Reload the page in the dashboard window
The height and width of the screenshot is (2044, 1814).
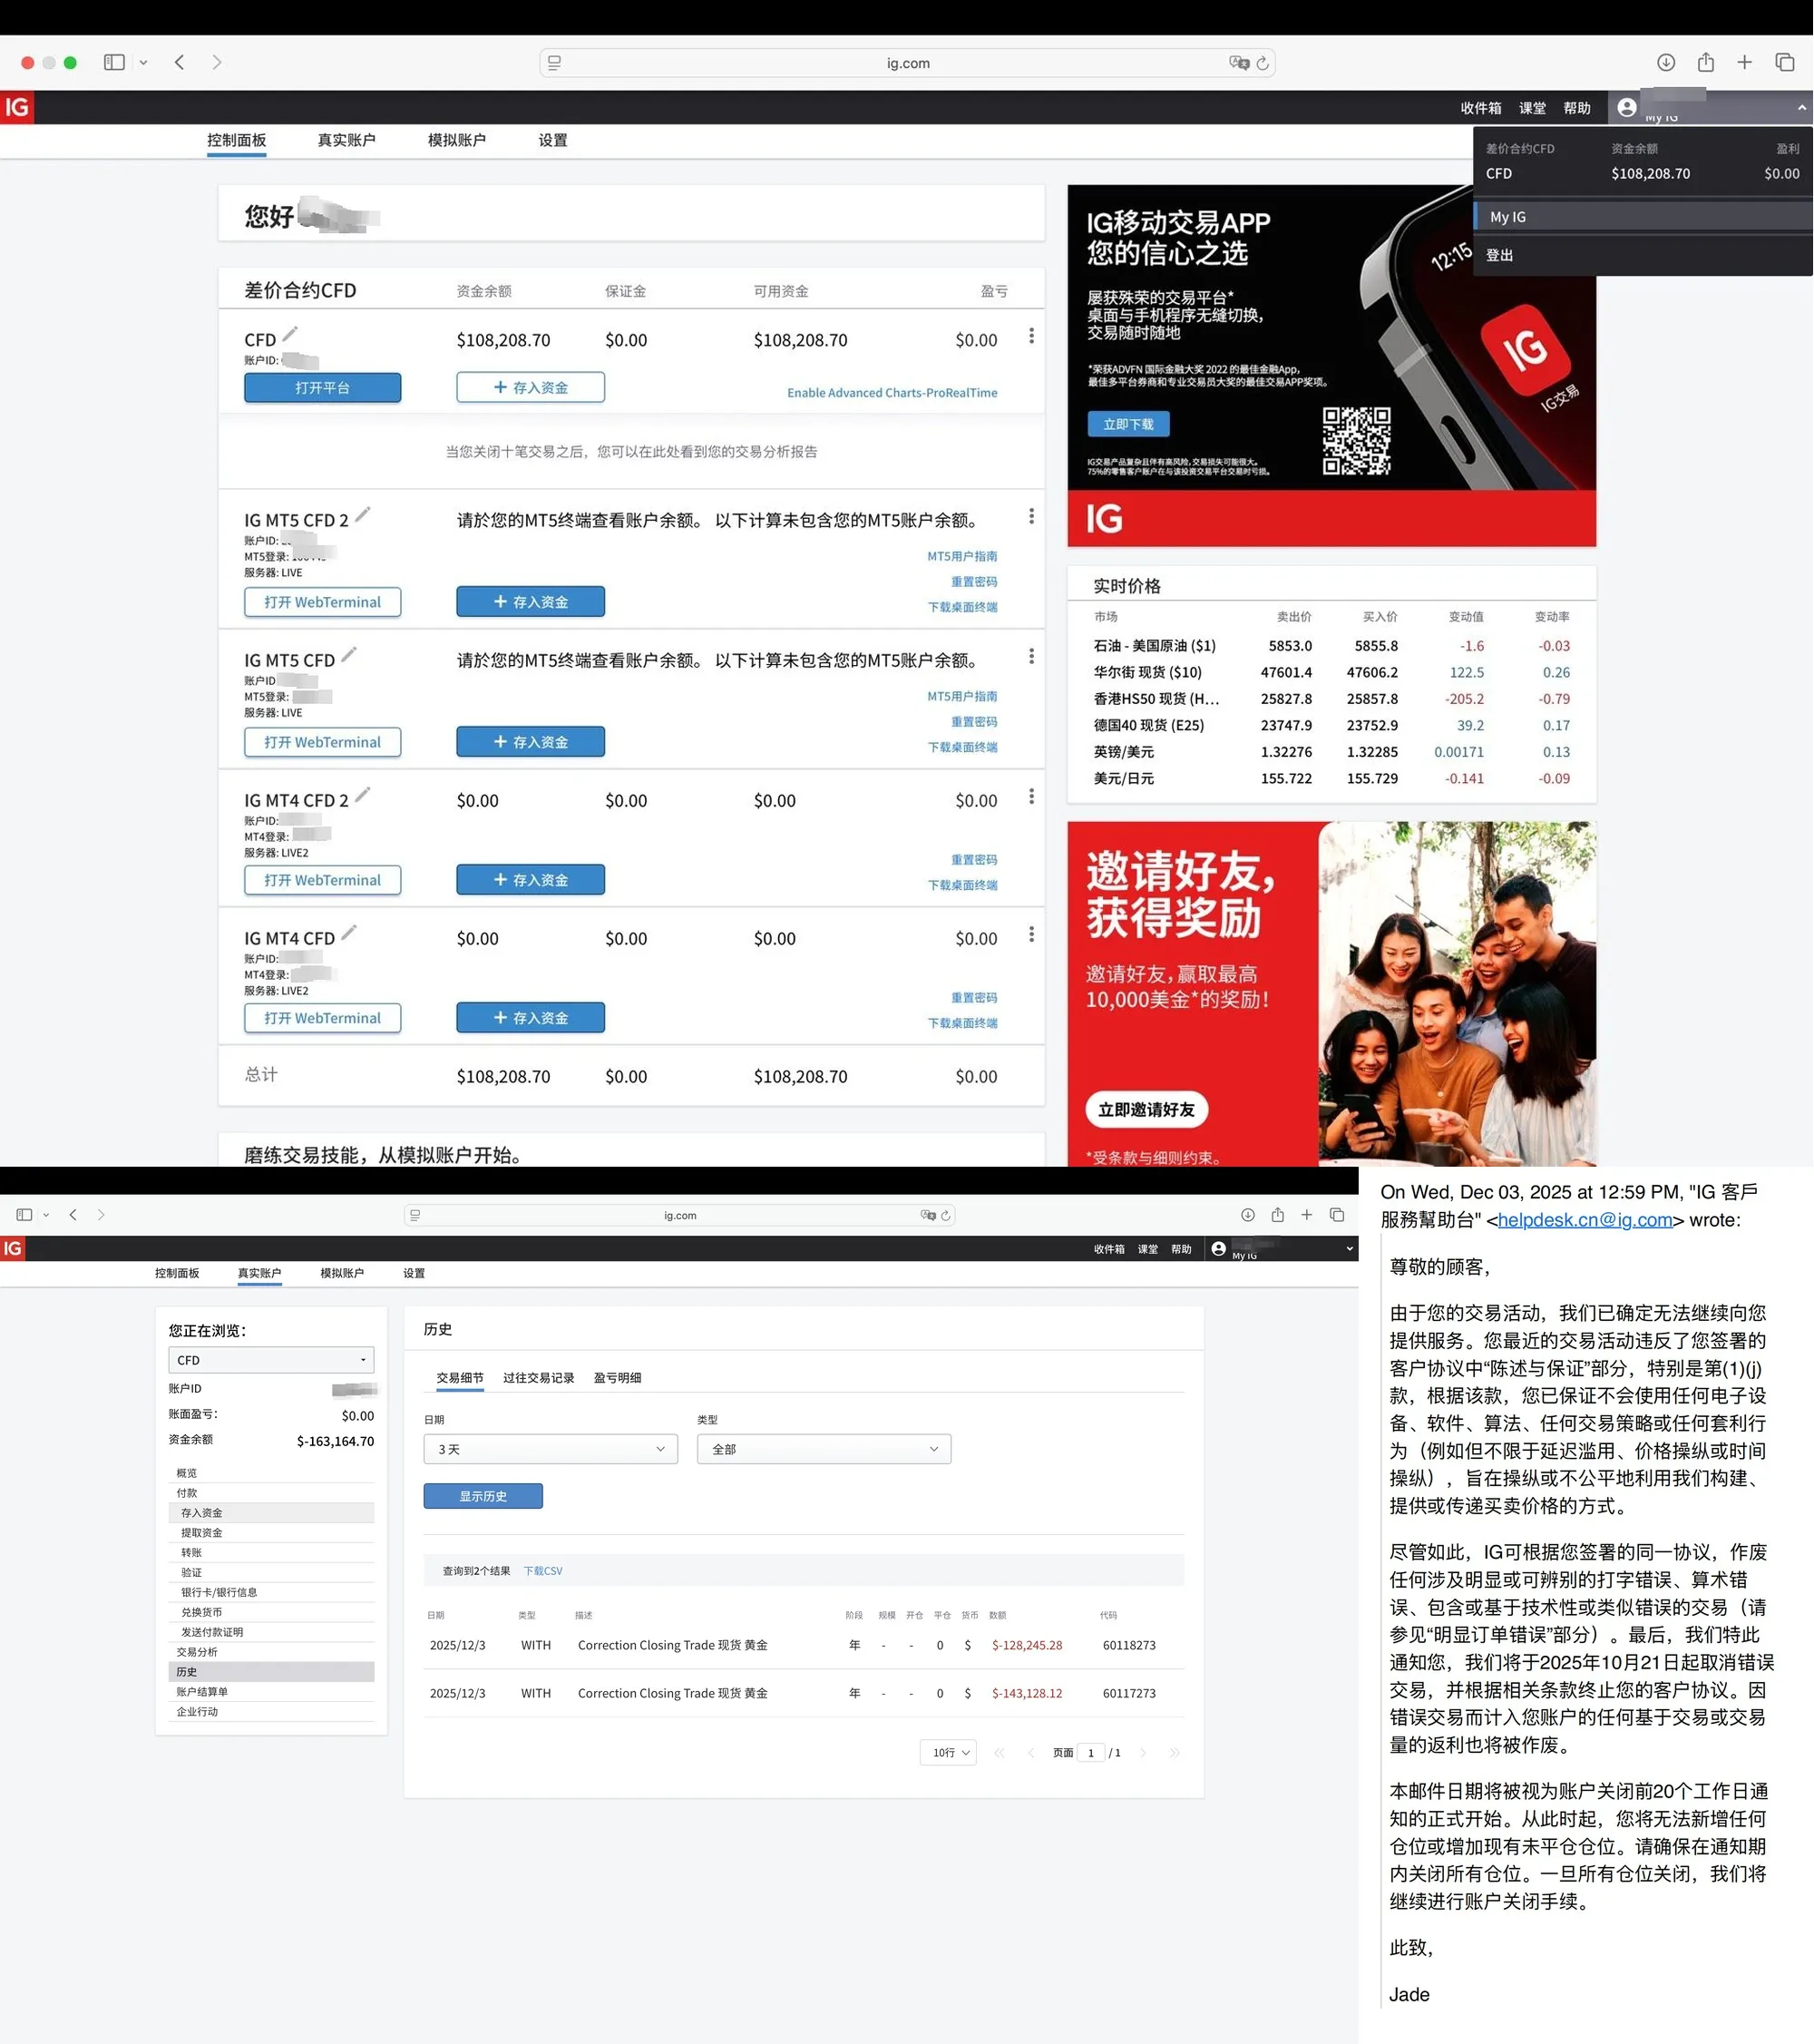point(1263,63)
